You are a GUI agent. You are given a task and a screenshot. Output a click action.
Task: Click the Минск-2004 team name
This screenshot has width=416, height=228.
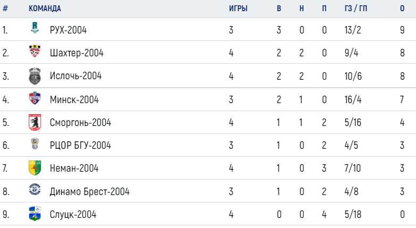[x=74, y=99]
